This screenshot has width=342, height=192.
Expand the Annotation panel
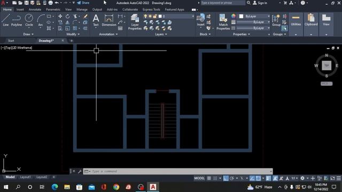click(x=108, y=34)
